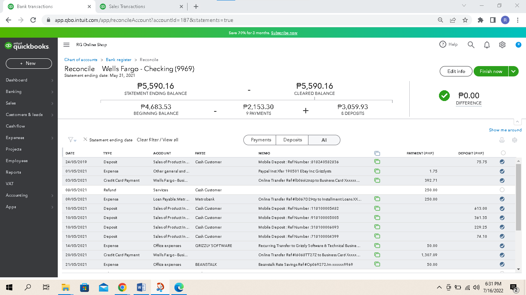Viewport: 526px width, 295px height.
Task: Follow the Subscribe now link
Action: click(x=284, y=33)
